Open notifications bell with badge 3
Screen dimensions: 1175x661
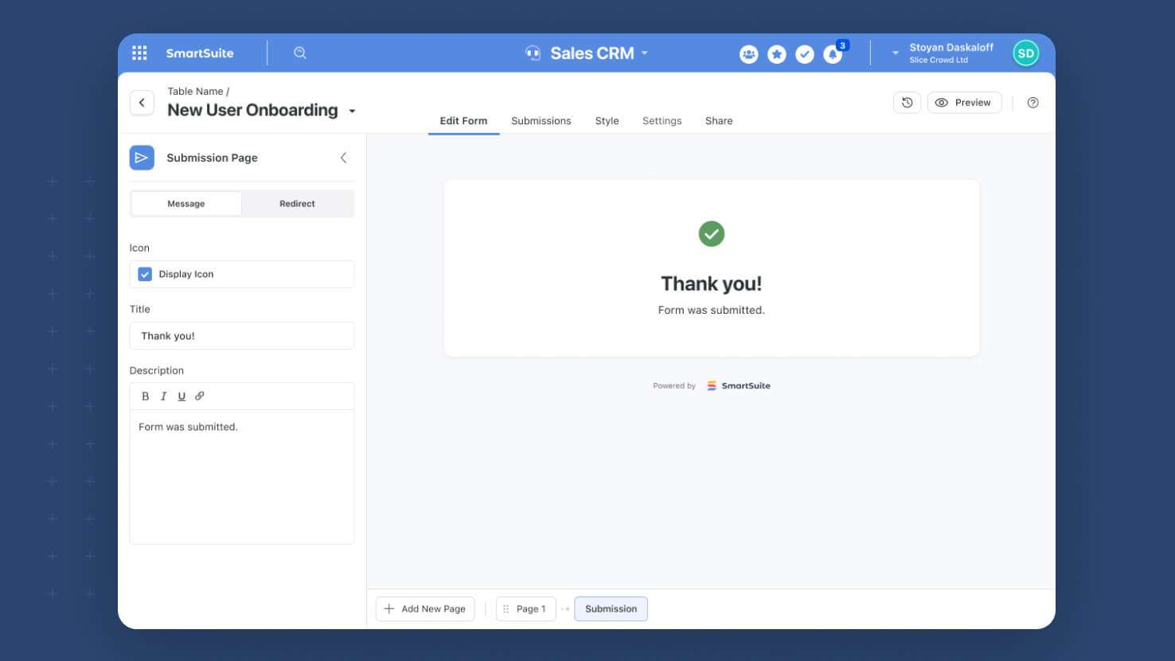pos(833,53)
